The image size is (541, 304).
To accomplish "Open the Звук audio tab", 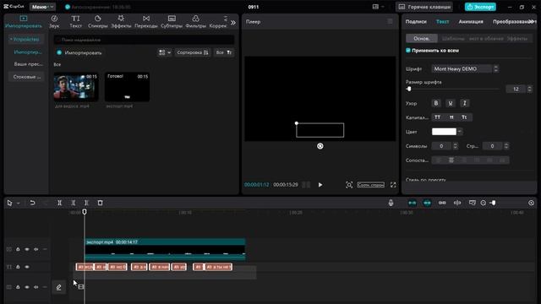I will 54,22.
